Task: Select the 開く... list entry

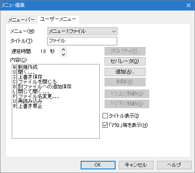Action: pos(56,72)
